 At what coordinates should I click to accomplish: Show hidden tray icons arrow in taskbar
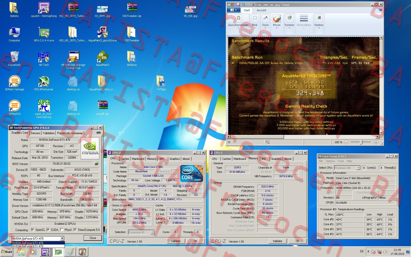[x=368, y=252]
